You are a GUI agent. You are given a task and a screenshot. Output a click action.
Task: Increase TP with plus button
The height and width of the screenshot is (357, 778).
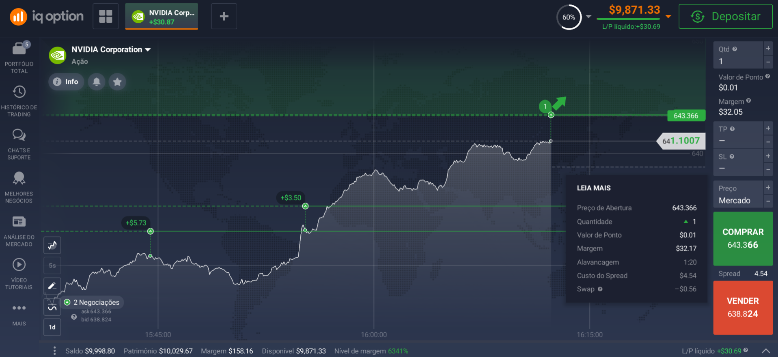click(x=768, y=128)
